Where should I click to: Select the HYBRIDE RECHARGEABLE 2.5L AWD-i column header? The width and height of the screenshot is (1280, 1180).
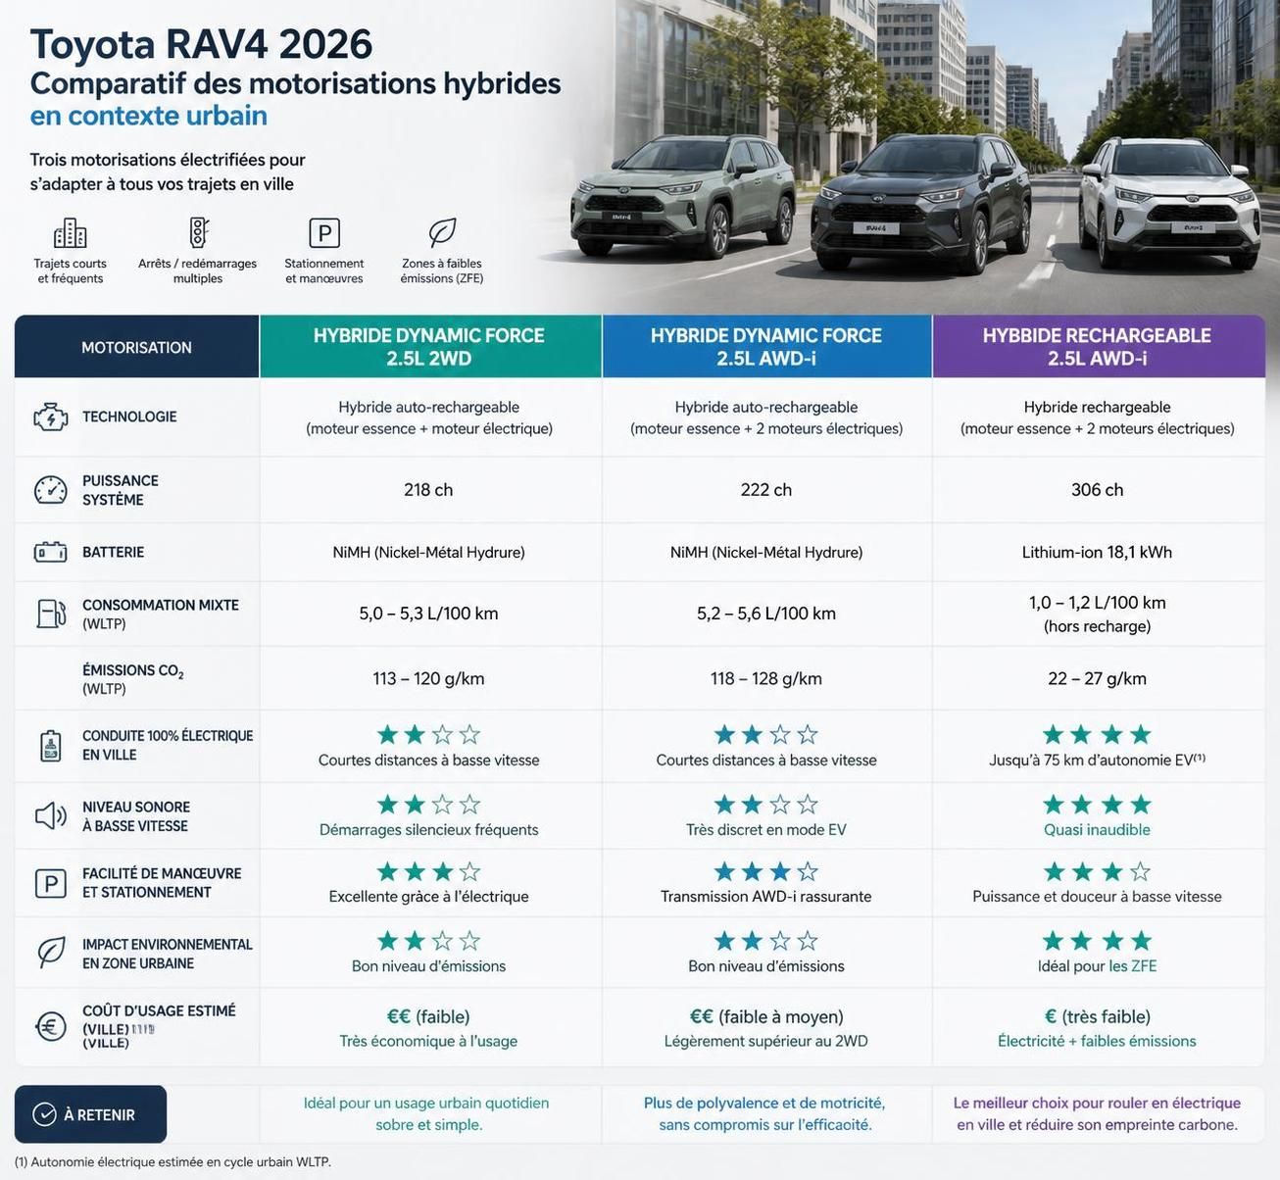[x=1099, y=346]
